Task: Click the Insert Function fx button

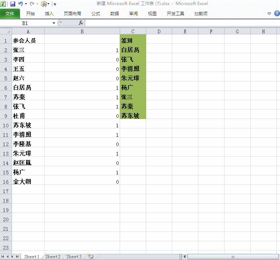Action: [x=81, y=23]
